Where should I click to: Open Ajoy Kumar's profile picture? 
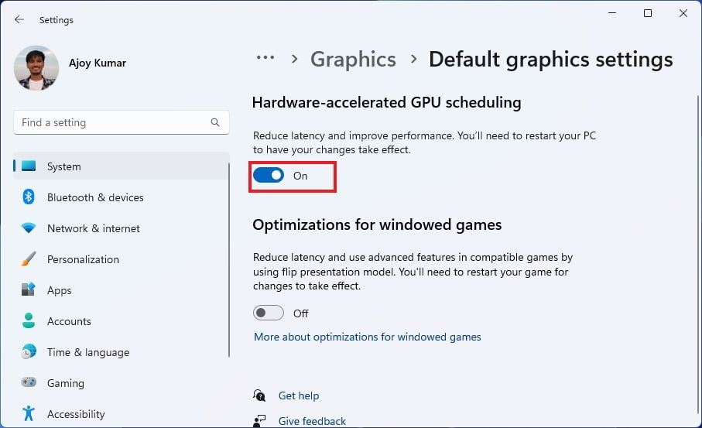(x=36, y=68)
